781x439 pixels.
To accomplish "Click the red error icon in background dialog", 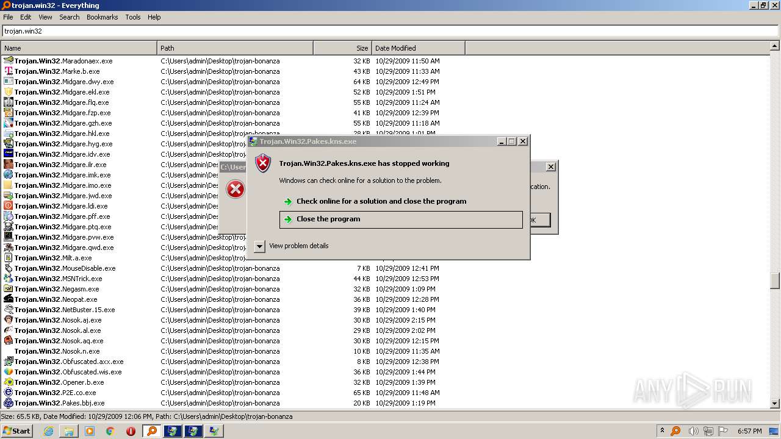I will click(235, 189).
